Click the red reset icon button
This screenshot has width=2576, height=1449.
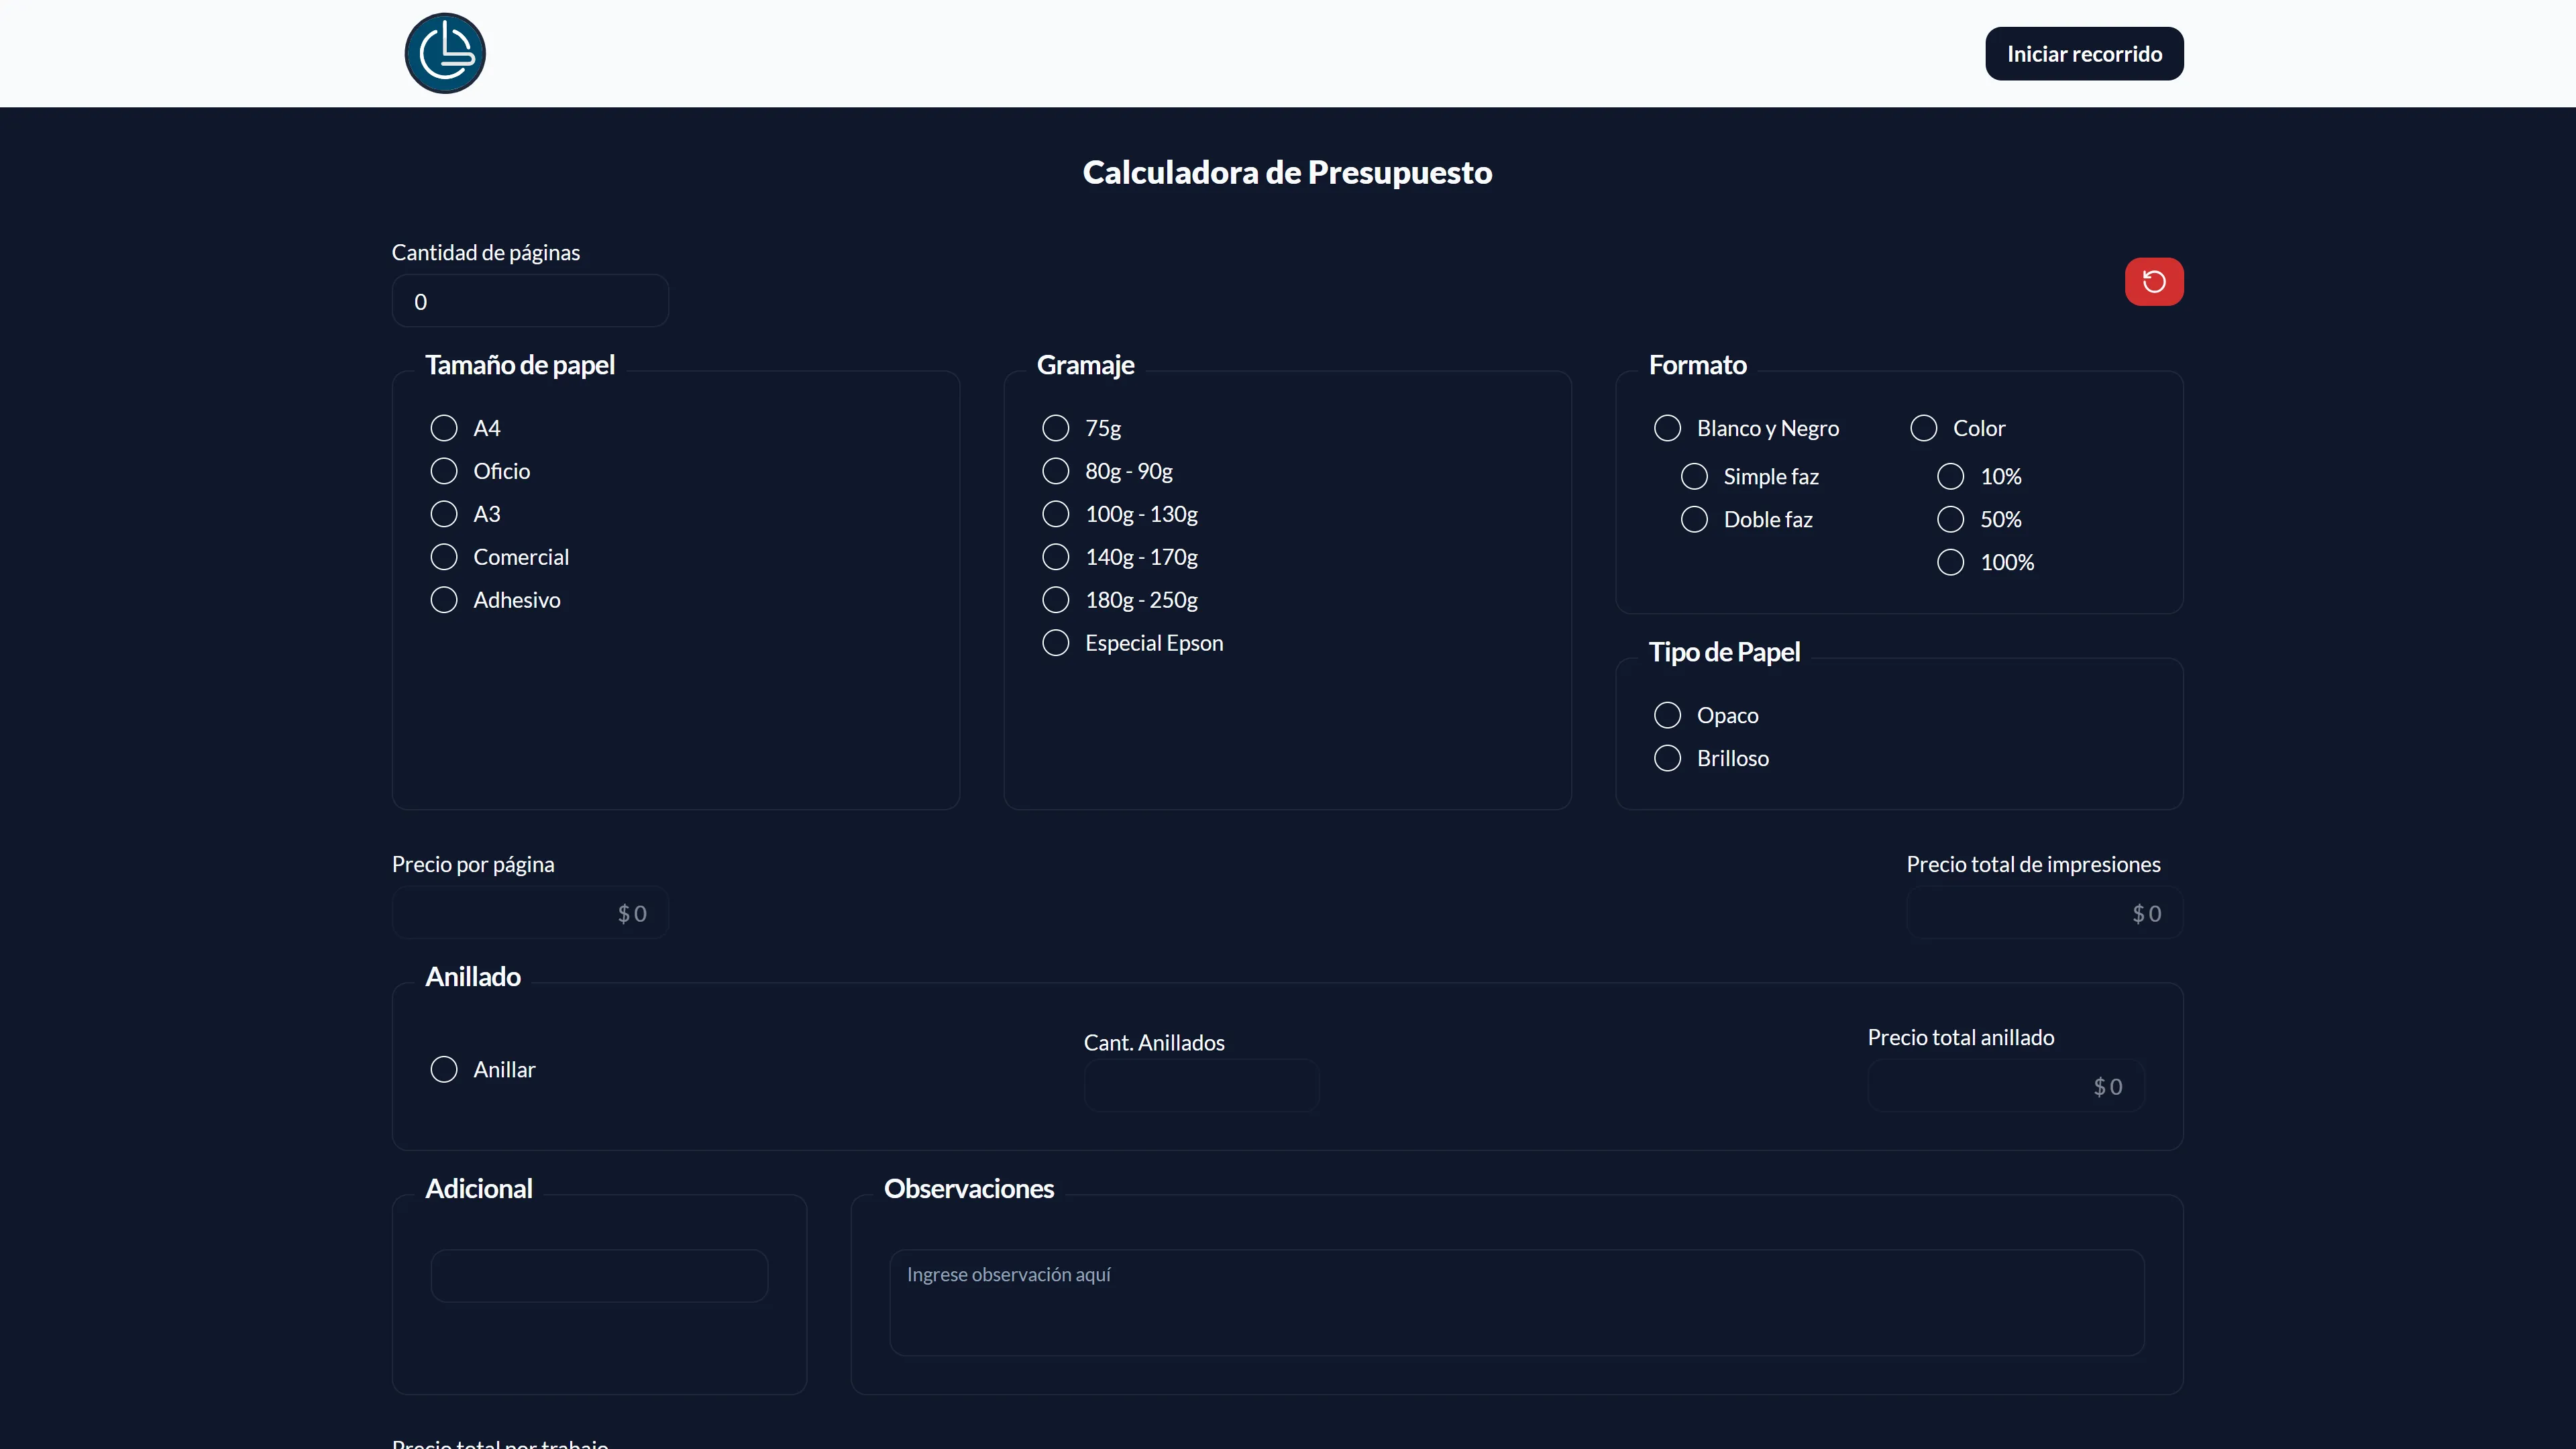pyautogui.click(x=2153, y=282)
